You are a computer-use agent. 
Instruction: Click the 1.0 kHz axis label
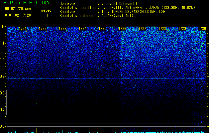tap(3, 60)
